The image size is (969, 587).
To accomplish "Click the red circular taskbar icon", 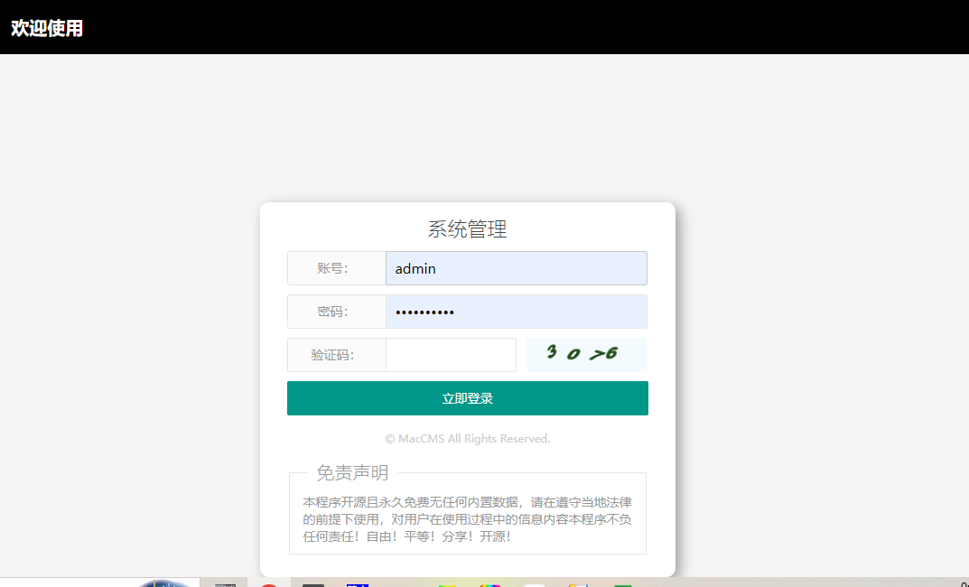I will [x=268, y=583].
